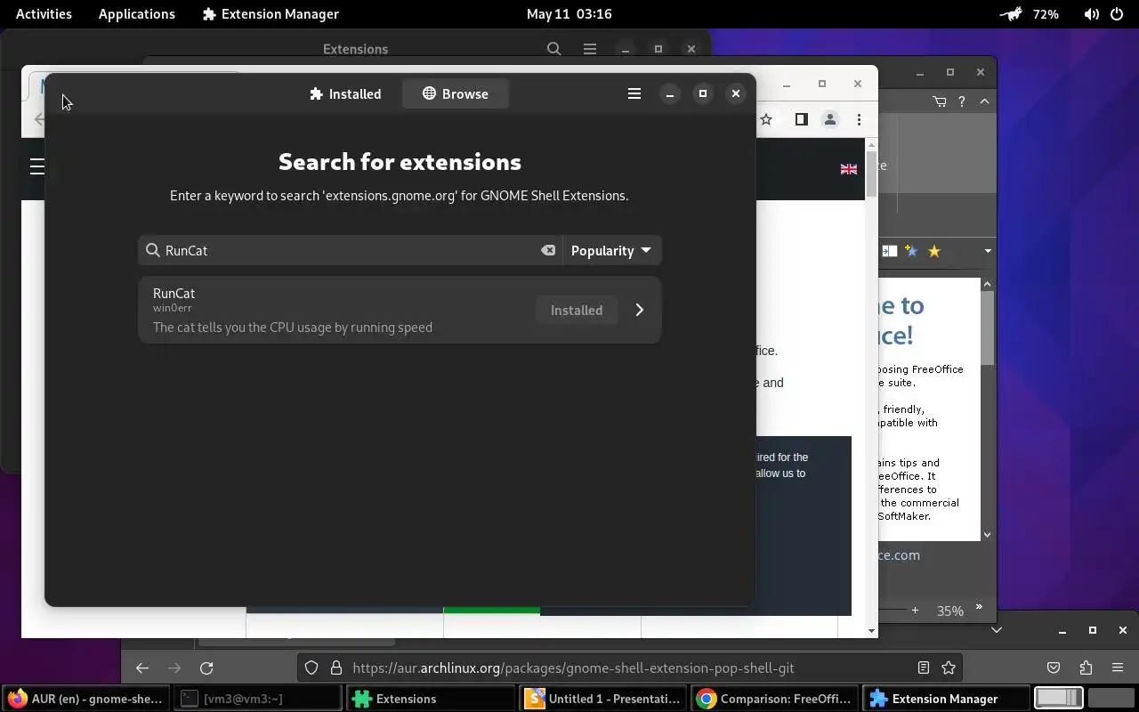Click the disabled Installed button for RunCat
Screen dimensions: 1139x712
577,310
